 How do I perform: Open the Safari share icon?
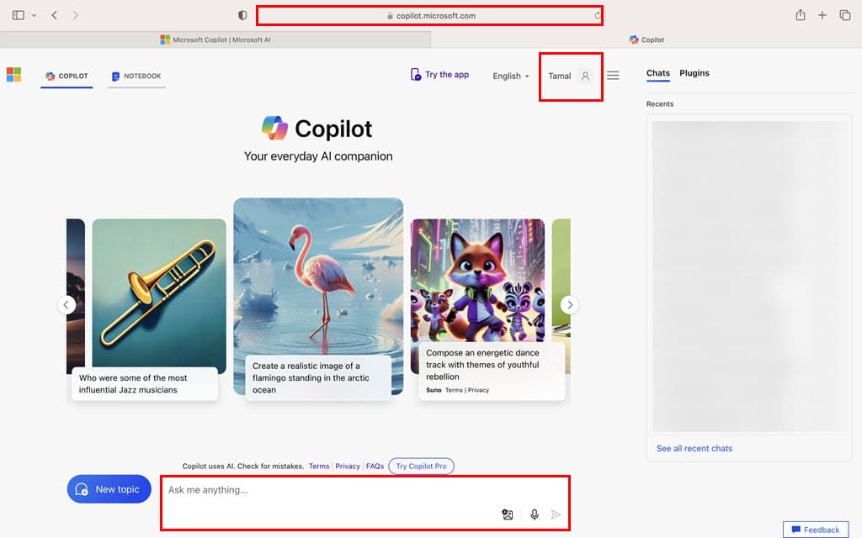pyautogui.click(x=801, y=15)
